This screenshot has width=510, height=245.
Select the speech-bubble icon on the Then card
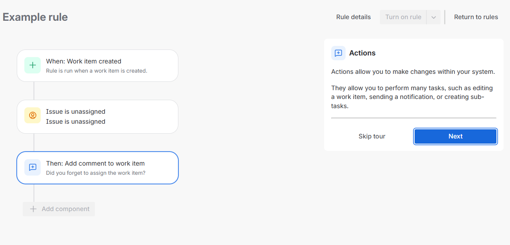pos(32,167)
